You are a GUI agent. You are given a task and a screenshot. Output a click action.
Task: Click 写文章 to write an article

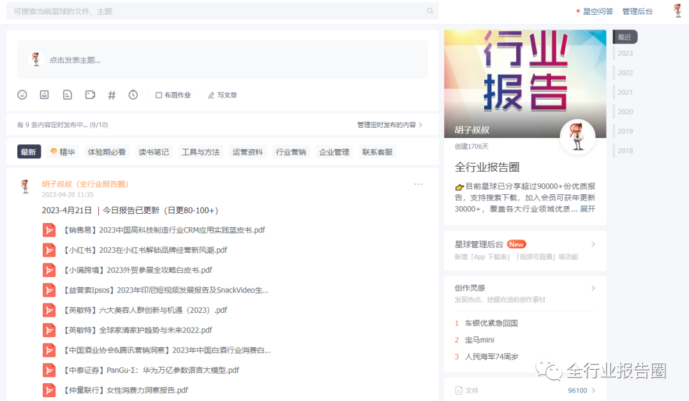(223, 95)
